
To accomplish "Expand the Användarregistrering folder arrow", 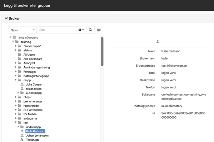I will 16,67.
